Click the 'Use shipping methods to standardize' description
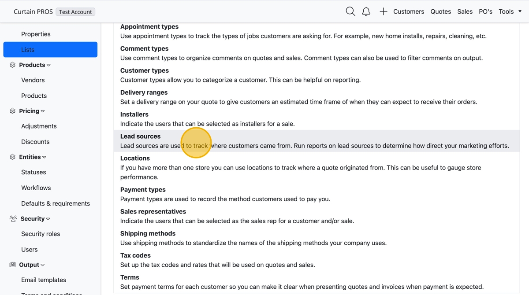The image size is (529, 295). pyautogui.click(x=253, y=243)
